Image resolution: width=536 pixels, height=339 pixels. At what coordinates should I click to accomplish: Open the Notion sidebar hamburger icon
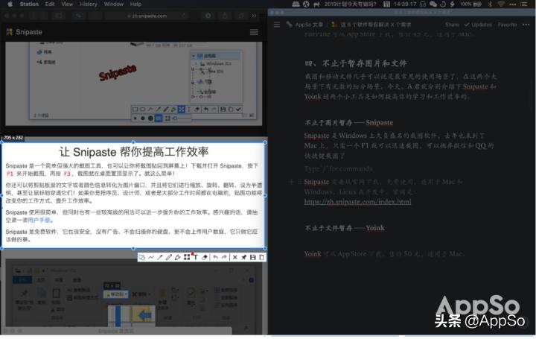277,25
